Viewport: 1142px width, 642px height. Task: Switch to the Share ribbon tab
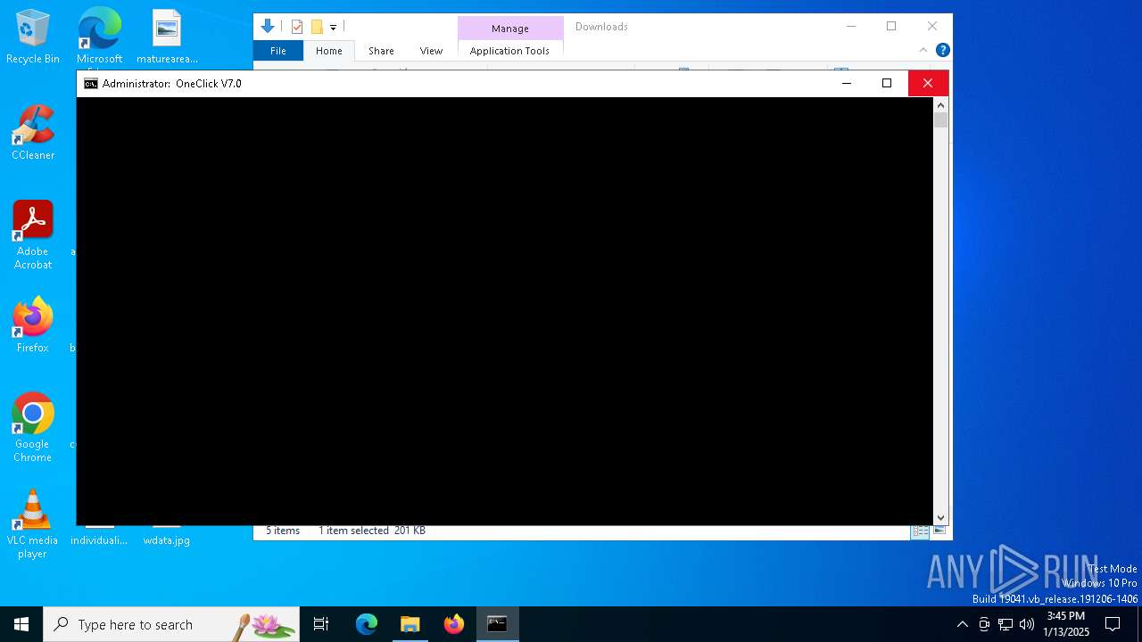[x=381, y=51]
